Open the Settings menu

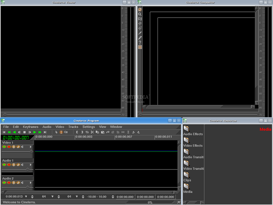click(88, 127)
